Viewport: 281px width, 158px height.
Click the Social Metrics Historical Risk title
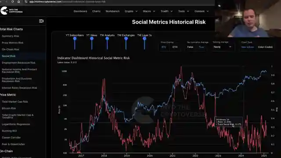(x=169, y=22)
